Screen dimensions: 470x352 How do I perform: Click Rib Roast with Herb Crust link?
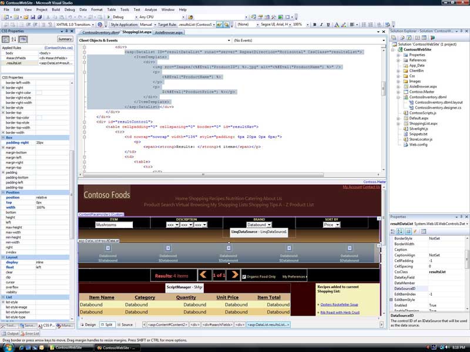[x=340, y=312]
